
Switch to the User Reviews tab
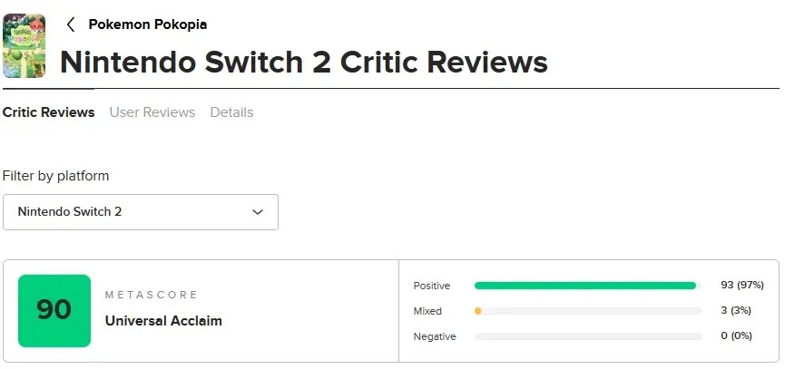[x=152, y=112]
